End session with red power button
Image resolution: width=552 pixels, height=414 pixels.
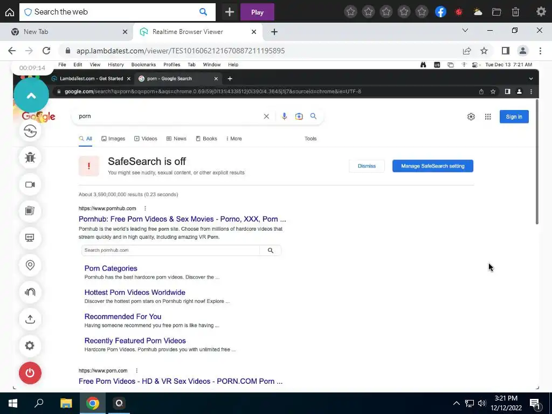[x=30, y=373]
